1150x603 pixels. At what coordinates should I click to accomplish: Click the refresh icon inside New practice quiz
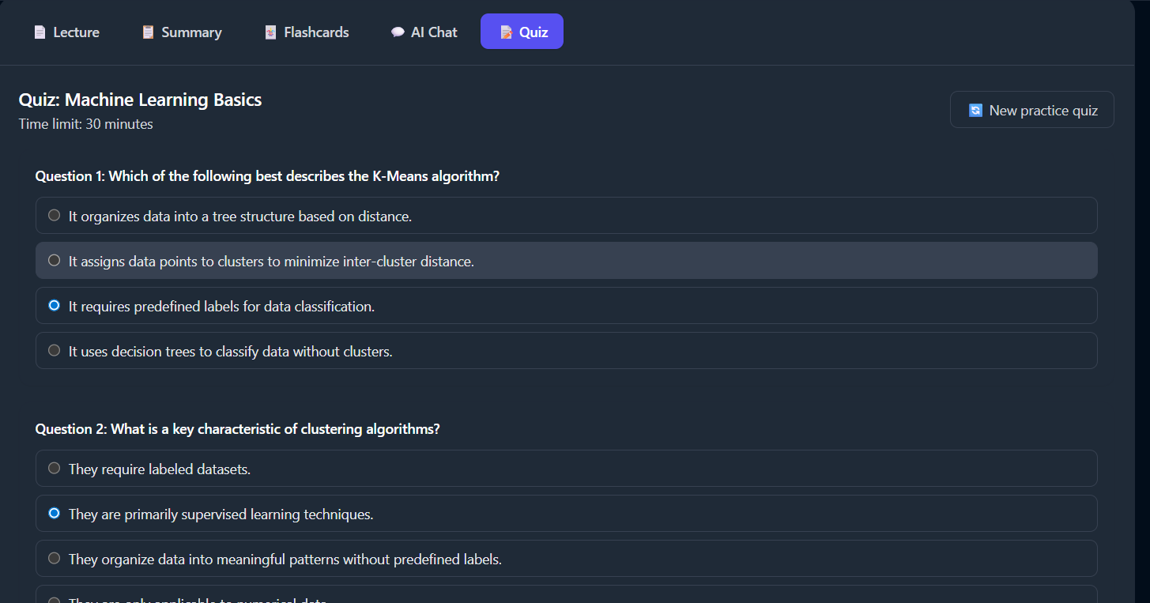[x=975, y=110]
